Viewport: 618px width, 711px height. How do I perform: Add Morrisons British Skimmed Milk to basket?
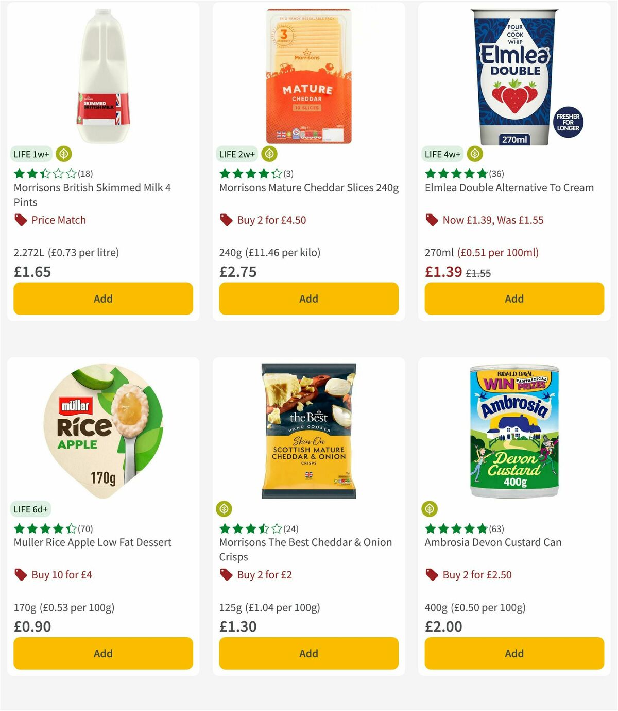[x=103, y=299]
